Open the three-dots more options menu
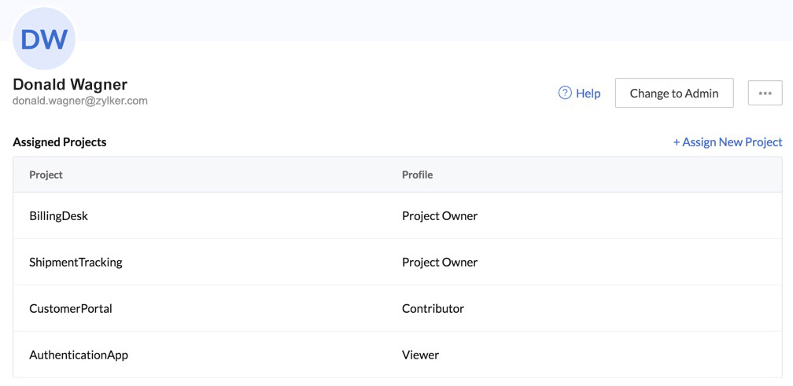Viewport: 793px width, 386px height. point(765,93)
